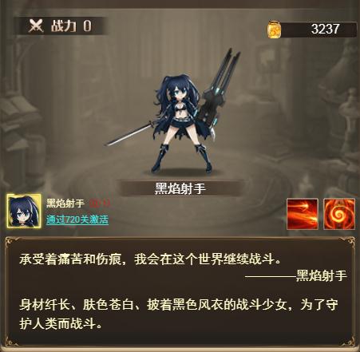Image resolution: width=360 pixels, height=352 pixels.
Task: Click the 通过720关激活 activation link
Action: (77, 220)
